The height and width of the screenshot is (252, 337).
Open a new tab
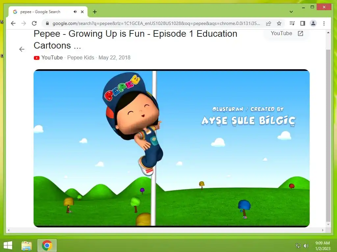(95, 12)
